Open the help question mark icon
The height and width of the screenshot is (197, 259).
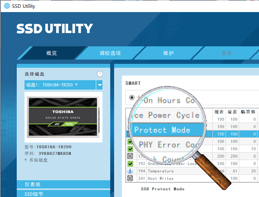pos(100,74)
